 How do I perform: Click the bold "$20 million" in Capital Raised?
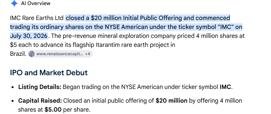coord(172,101)
